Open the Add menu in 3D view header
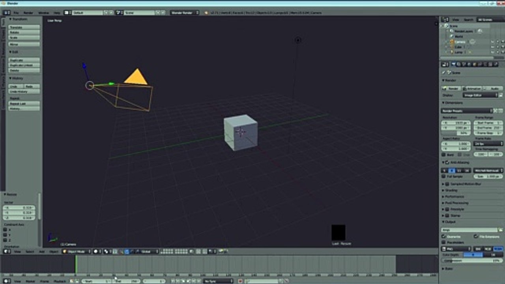 coord(42,251)
